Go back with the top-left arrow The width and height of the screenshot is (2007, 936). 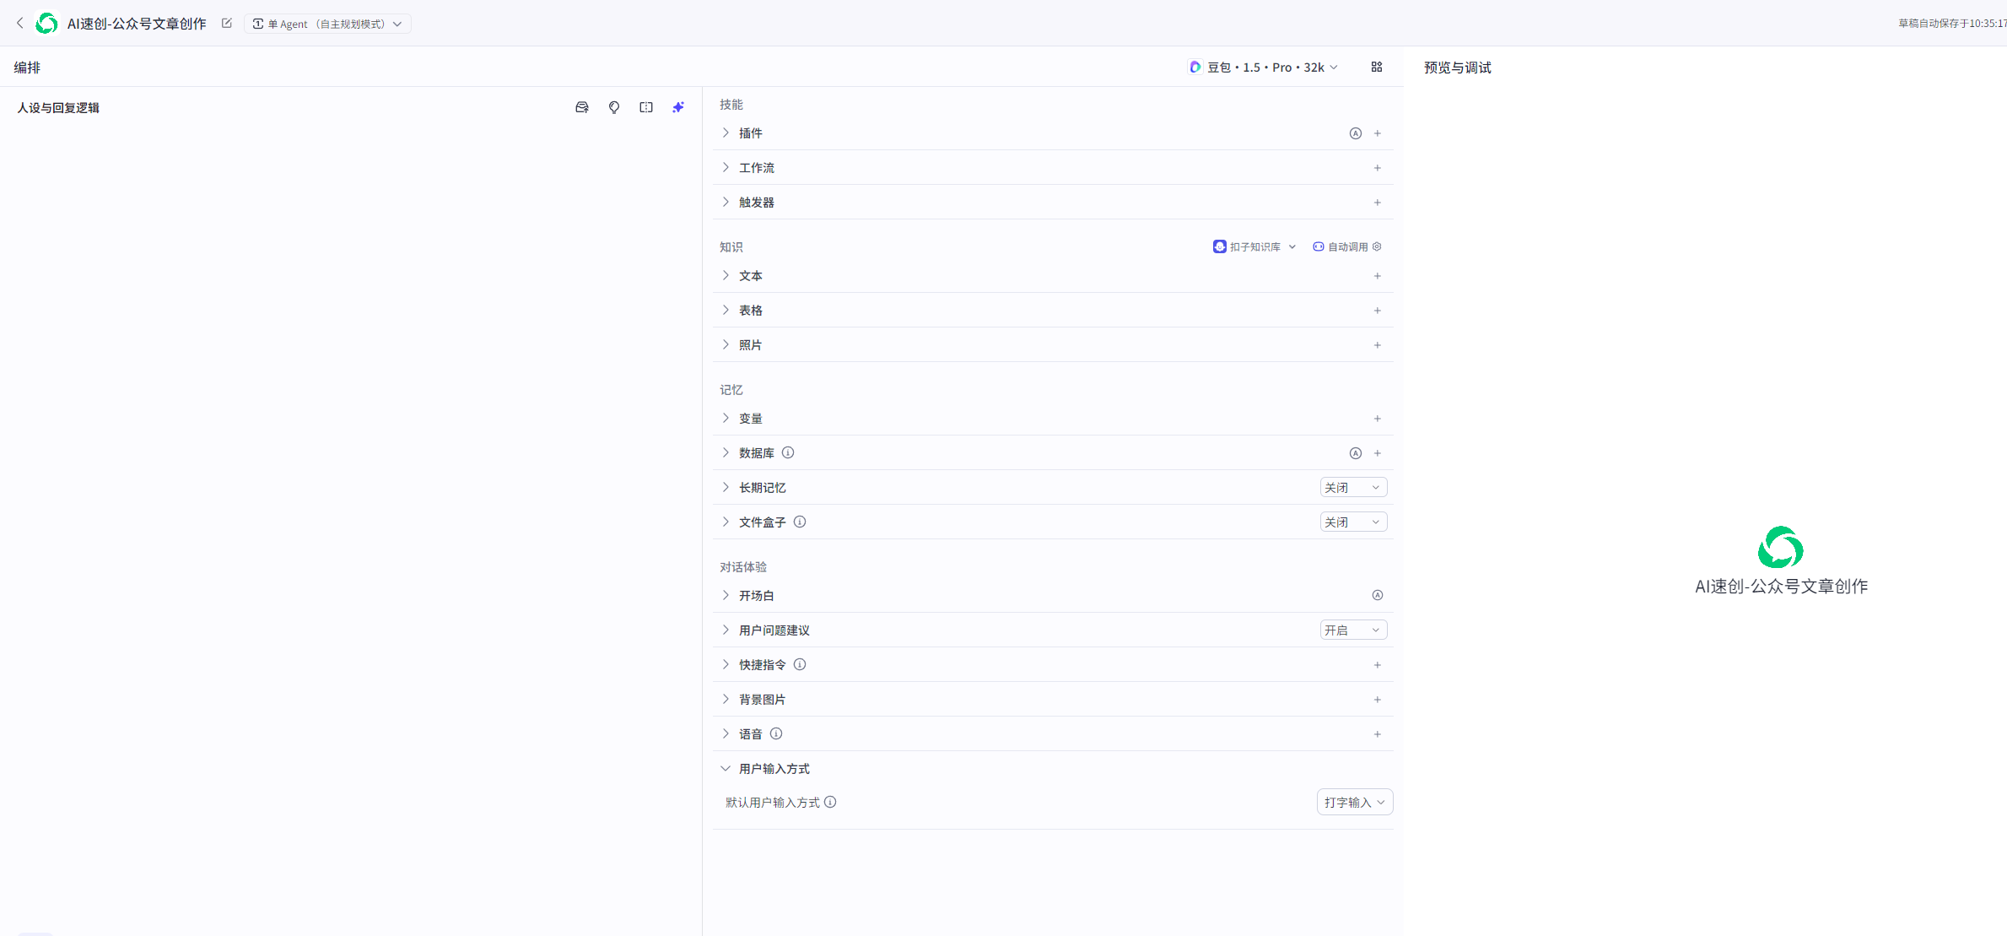[20, 24]
